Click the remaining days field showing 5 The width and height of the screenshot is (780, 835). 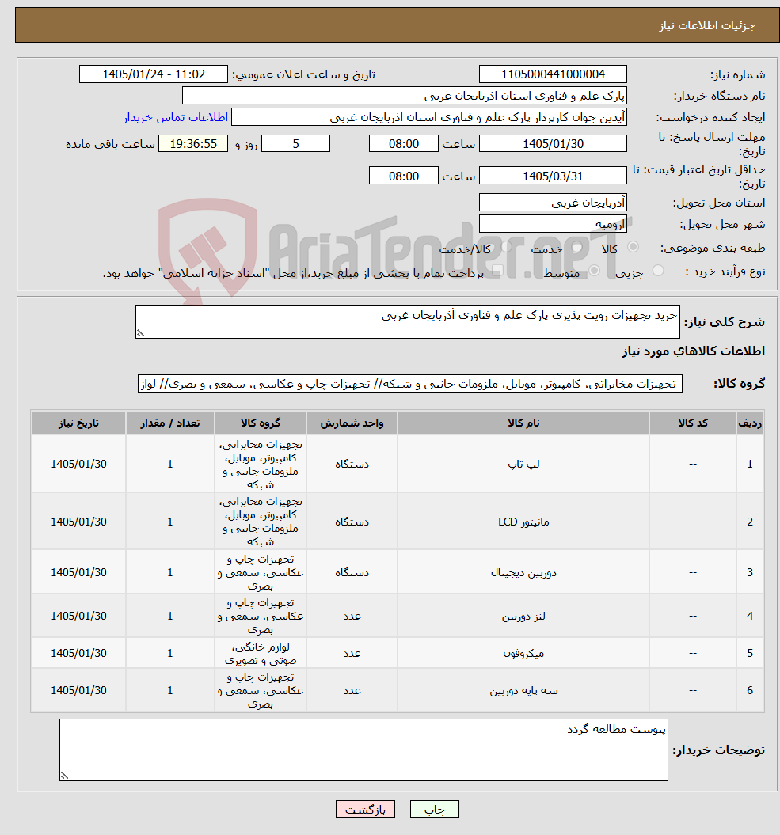pos(295,144)
